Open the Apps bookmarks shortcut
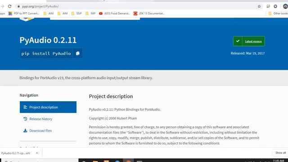The height and width of the screenshot is (162, 288). click(x=2, y=13)
